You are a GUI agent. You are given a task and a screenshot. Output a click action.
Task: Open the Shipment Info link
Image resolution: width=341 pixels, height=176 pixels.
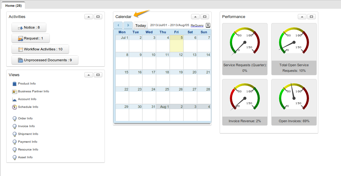28,134
